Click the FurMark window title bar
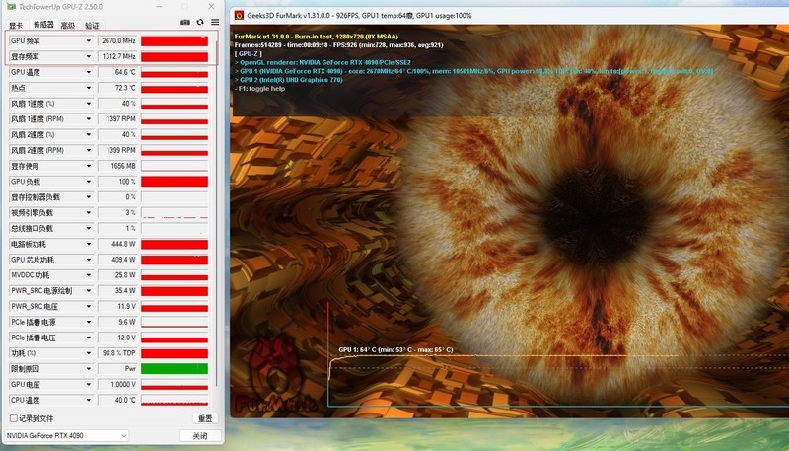This screenshot has height=451, width=789. [x=509, y=15]
